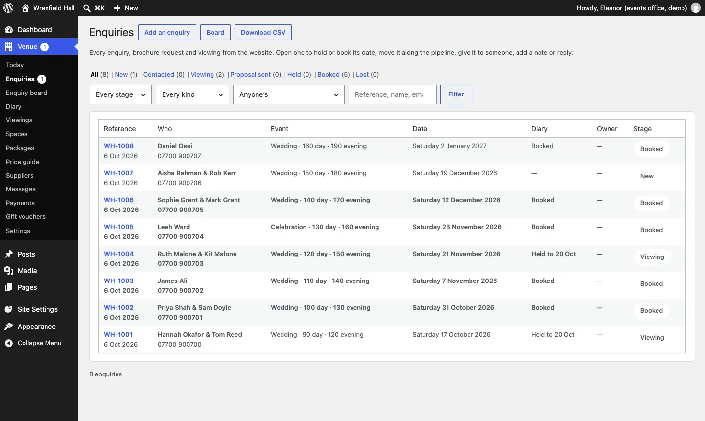
Task: Click Download CSV button
Action: tap(263, 32)
